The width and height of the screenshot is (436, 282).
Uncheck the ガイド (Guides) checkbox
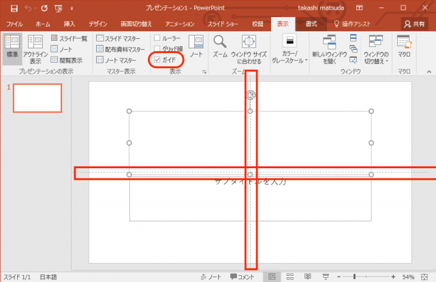tap(158, 60)
